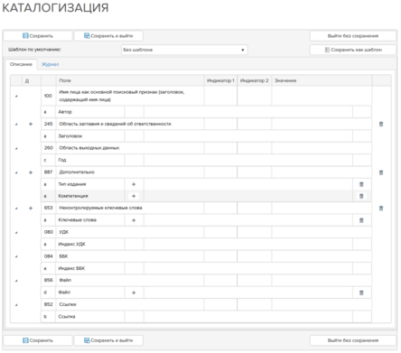Click top Сохранить button
Viewport: 401px width, 353px height.
point(38,36)
